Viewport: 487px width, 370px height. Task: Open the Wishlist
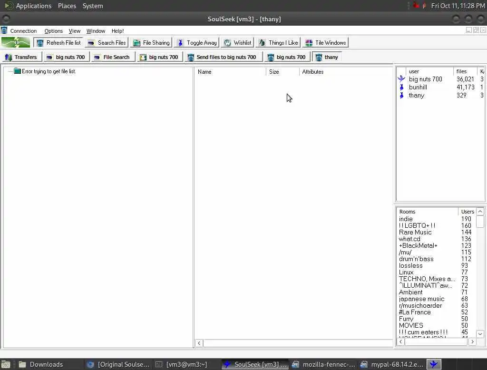pyautogui.click(x=238, y=42)
